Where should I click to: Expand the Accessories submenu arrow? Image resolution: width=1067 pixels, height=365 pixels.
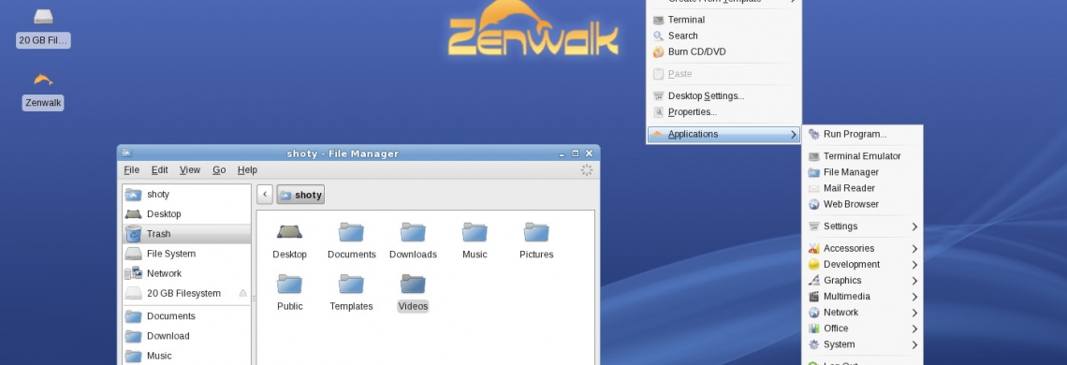click(x=915, y=249)
